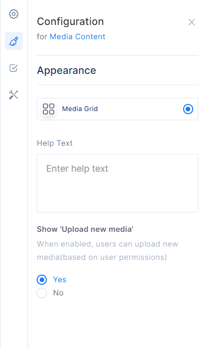Open the gear settings tab in sidebar
This screenshot has width=207, height=349.
click(x=14, y=14)
